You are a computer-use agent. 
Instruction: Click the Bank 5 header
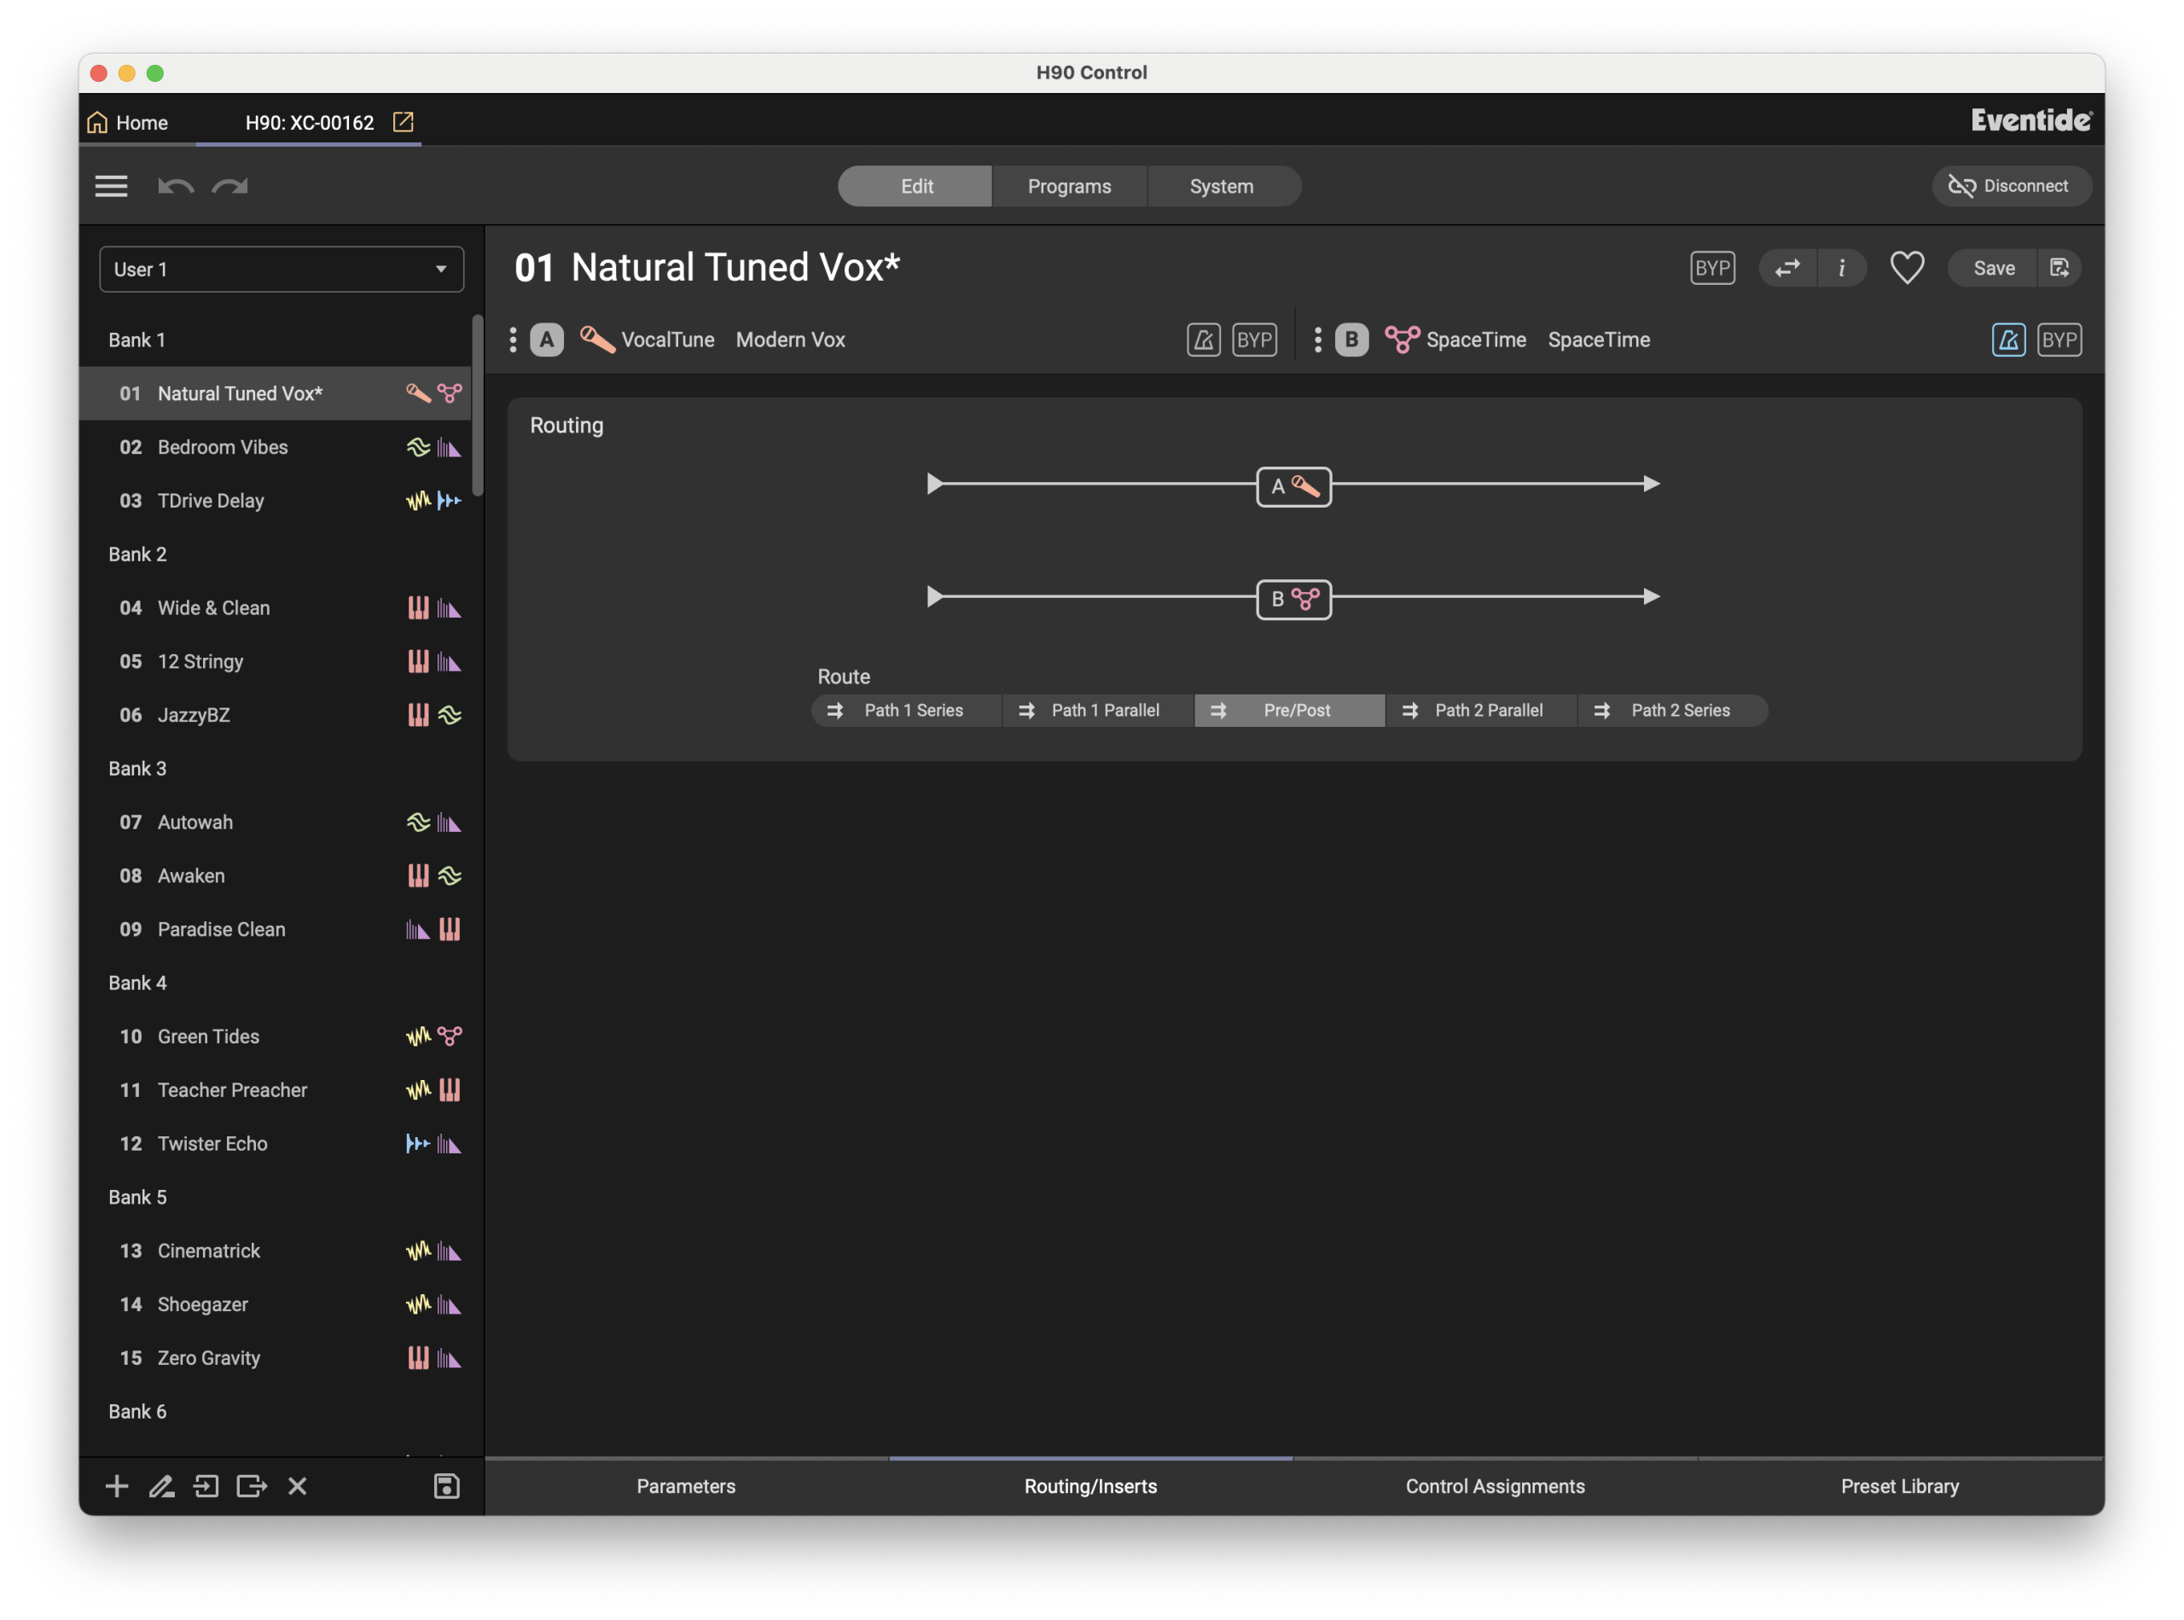coord(137,1198)
